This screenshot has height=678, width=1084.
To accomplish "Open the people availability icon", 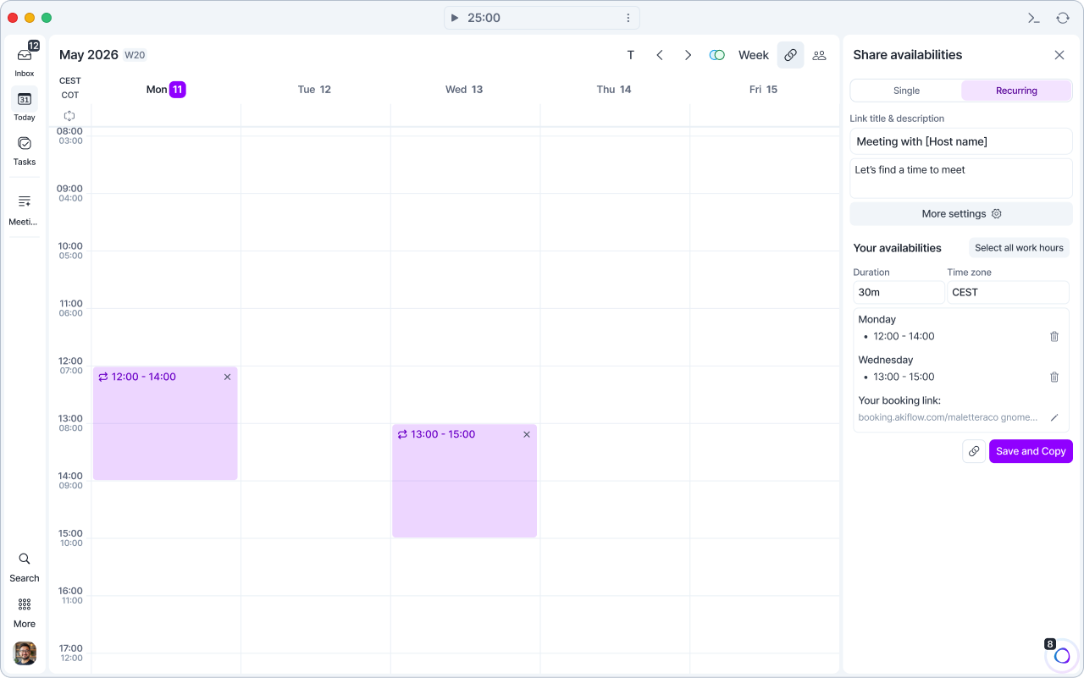I will tap(819, 55).
